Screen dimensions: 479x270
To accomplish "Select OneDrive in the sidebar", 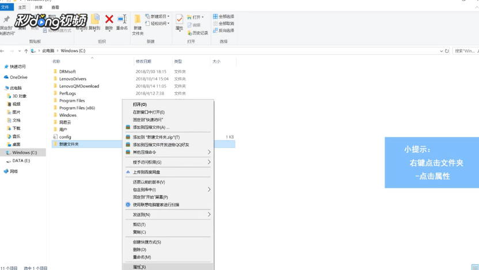I will (16, 77).
